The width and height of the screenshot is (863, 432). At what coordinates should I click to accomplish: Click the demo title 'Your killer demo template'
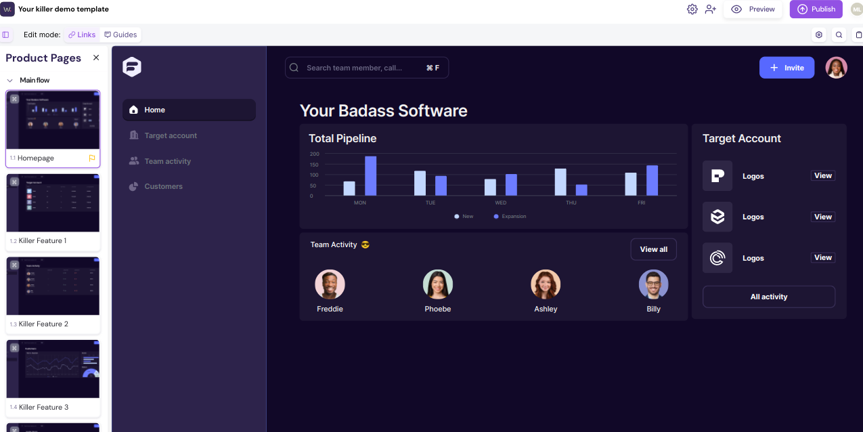tap(64, 9)
